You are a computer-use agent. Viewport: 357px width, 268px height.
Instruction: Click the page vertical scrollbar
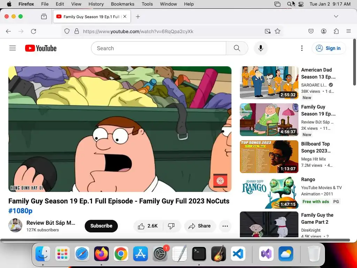[x=355, y=62]
